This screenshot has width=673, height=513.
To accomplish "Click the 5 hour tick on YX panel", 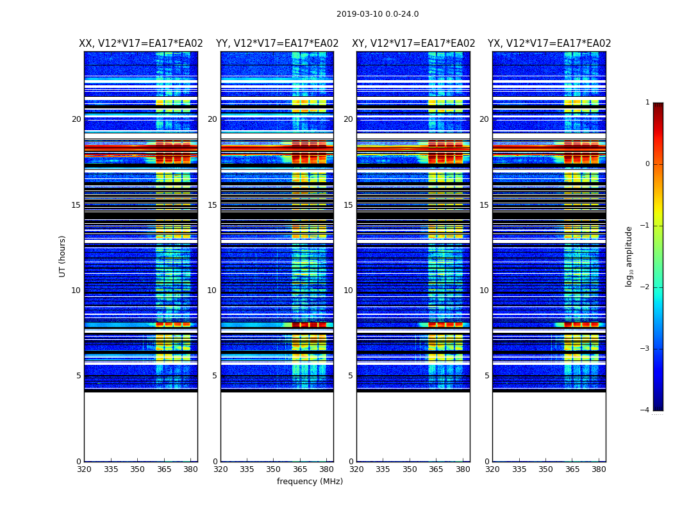I will 486,376.
